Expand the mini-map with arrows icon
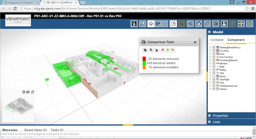This screenshot has width=256, height=139. [32, 92]
